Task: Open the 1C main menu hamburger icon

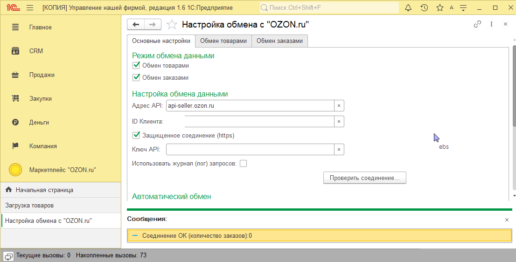Action: (30, 7)
